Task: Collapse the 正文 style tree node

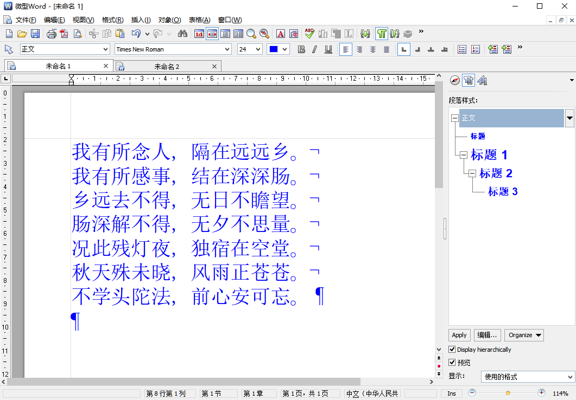Action: coord(455,118)
